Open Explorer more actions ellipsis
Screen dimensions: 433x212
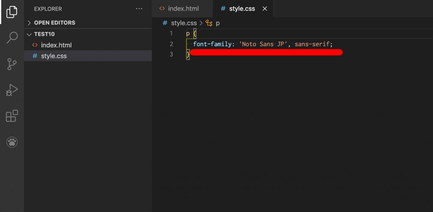[x=139, y=9]
